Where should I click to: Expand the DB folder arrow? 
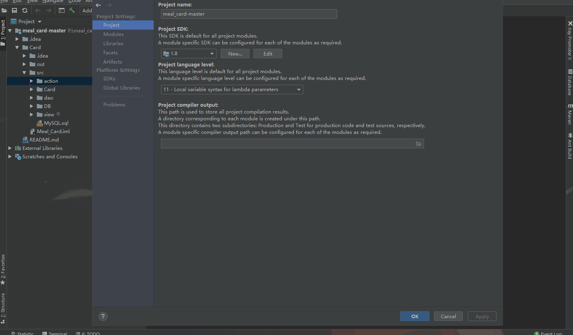coord(32,106)
